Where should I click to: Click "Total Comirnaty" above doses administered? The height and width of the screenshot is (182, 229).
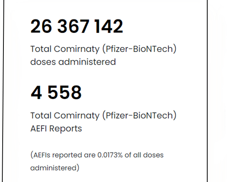coord(55,50)
